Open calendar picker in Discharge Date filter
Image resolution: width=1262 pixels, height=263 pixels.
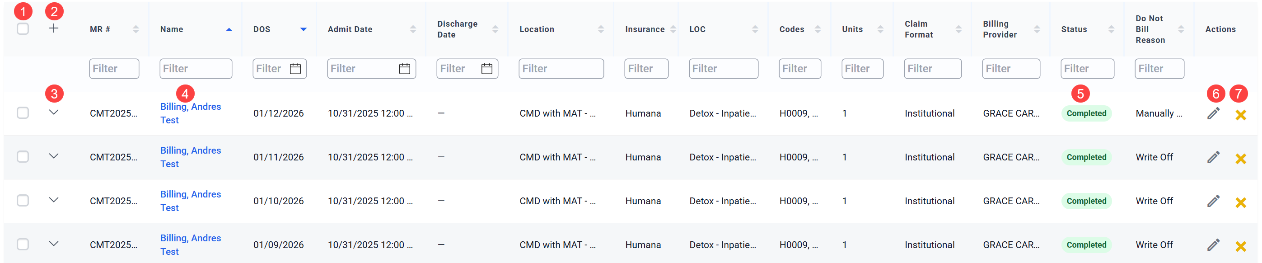487,69
